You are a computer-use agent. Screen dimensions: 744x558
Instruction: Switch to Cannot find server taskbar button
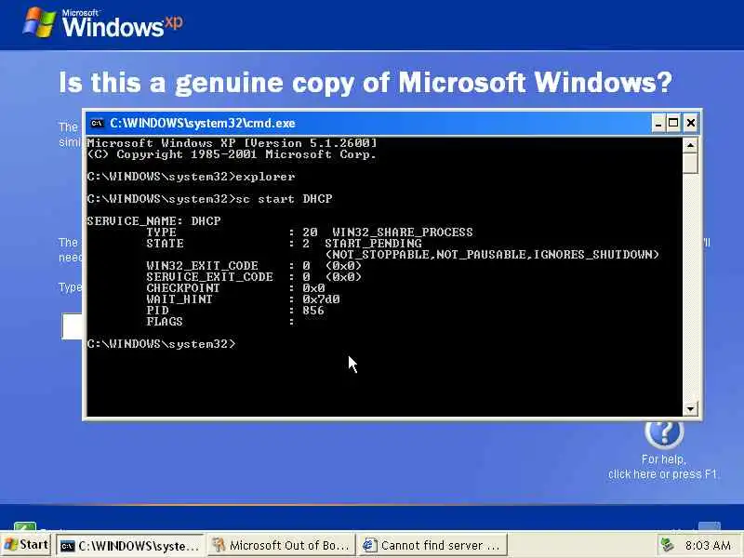[x=432, y=546]
